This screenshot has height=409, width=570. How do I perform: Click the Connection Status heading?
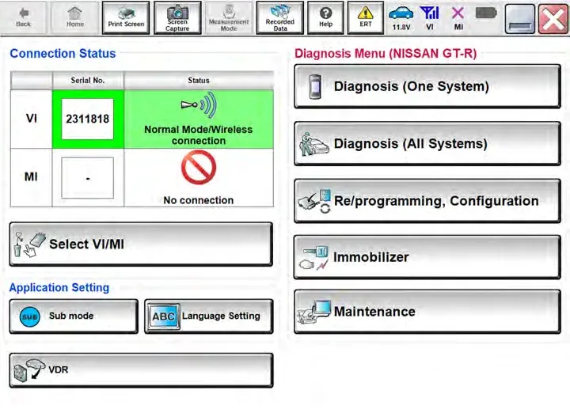click(63, 53)
